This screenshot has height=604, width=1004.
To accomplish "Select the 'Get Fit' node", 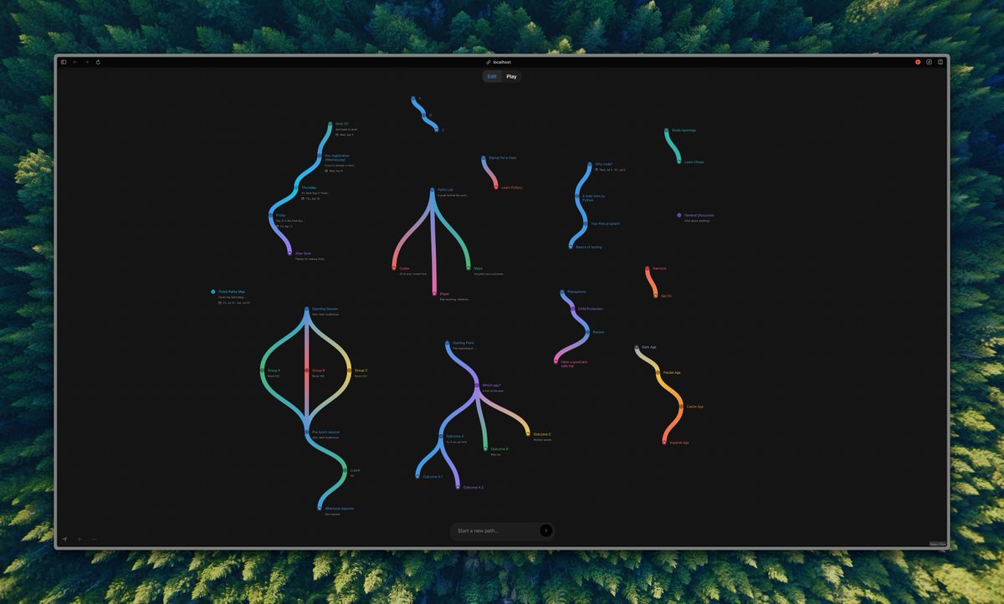I will click(656, 296).
